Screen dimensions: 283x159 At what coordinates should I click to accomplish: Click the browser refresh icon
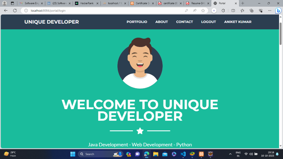[15, 11]
